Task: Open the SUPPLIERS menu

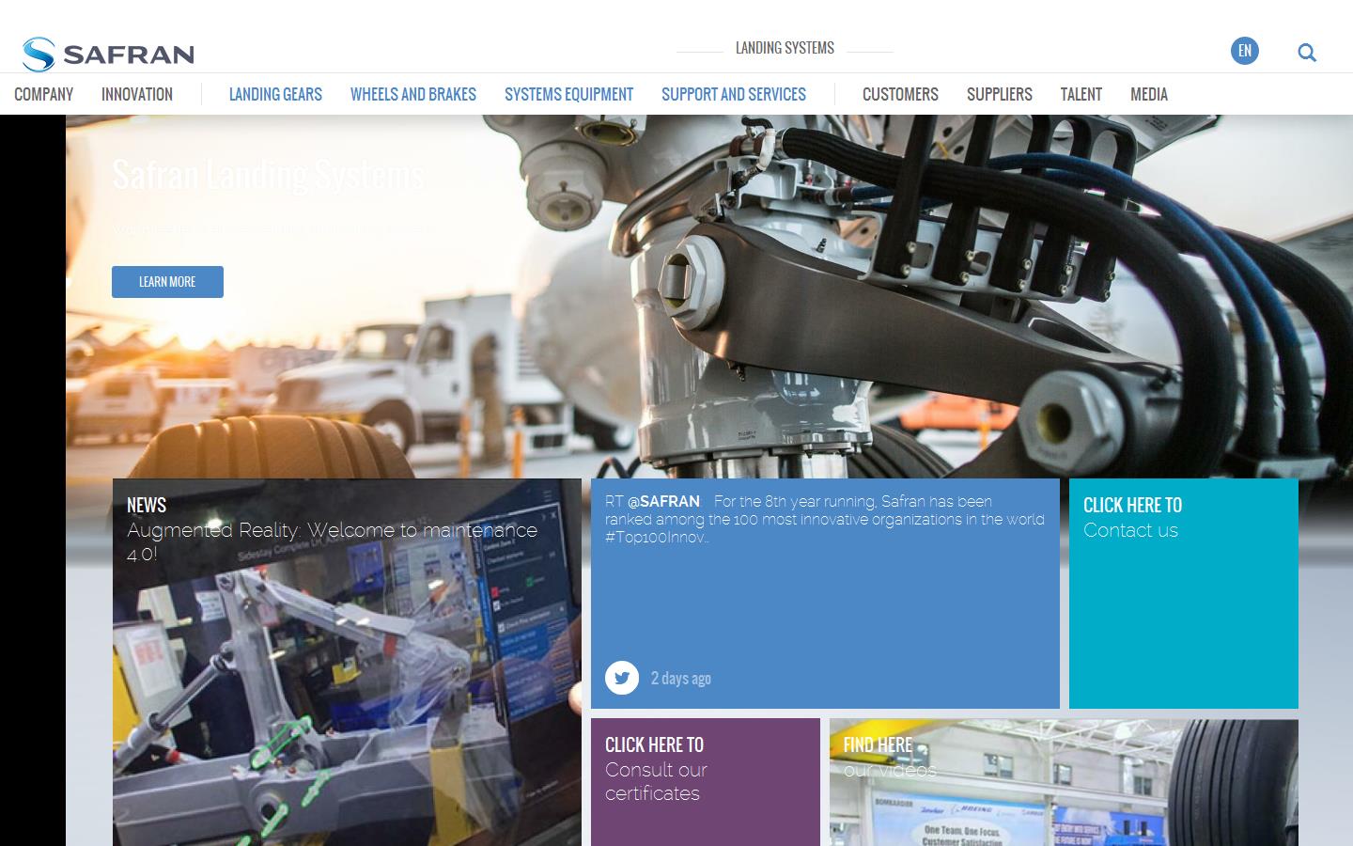Action: tap(999, 94)
